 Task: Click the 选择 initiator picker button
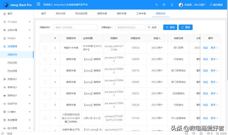pos(152,27)
